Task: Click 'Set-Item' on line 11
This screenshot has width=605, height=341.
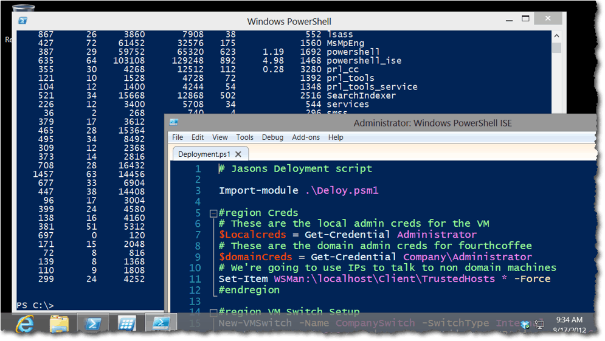Action: click(243, 279)
